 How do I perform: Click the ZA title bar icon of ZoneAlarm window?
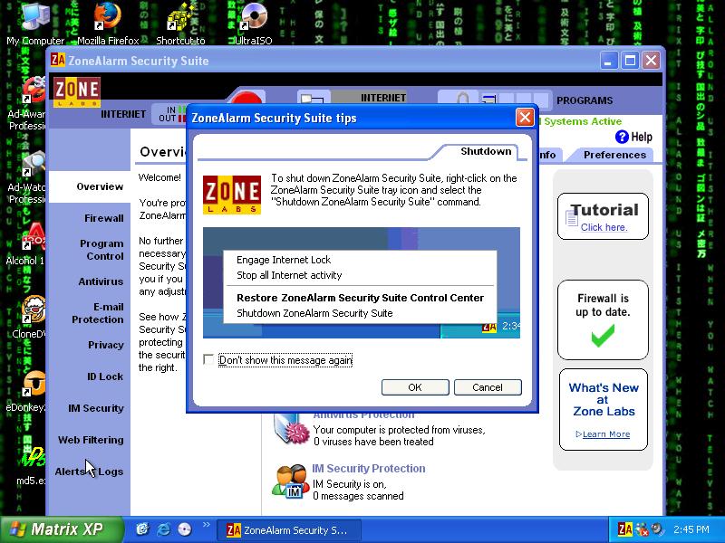pos(58,60)
